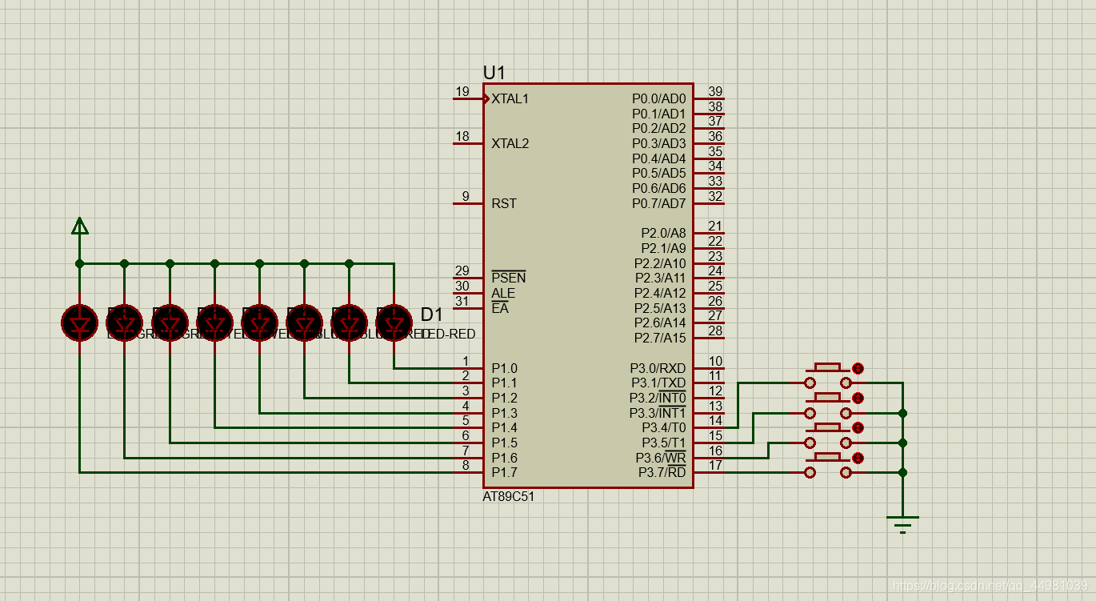Click the wire junction dot above ground symbol
The image size is (1096, 601).
tap(902, 472)
